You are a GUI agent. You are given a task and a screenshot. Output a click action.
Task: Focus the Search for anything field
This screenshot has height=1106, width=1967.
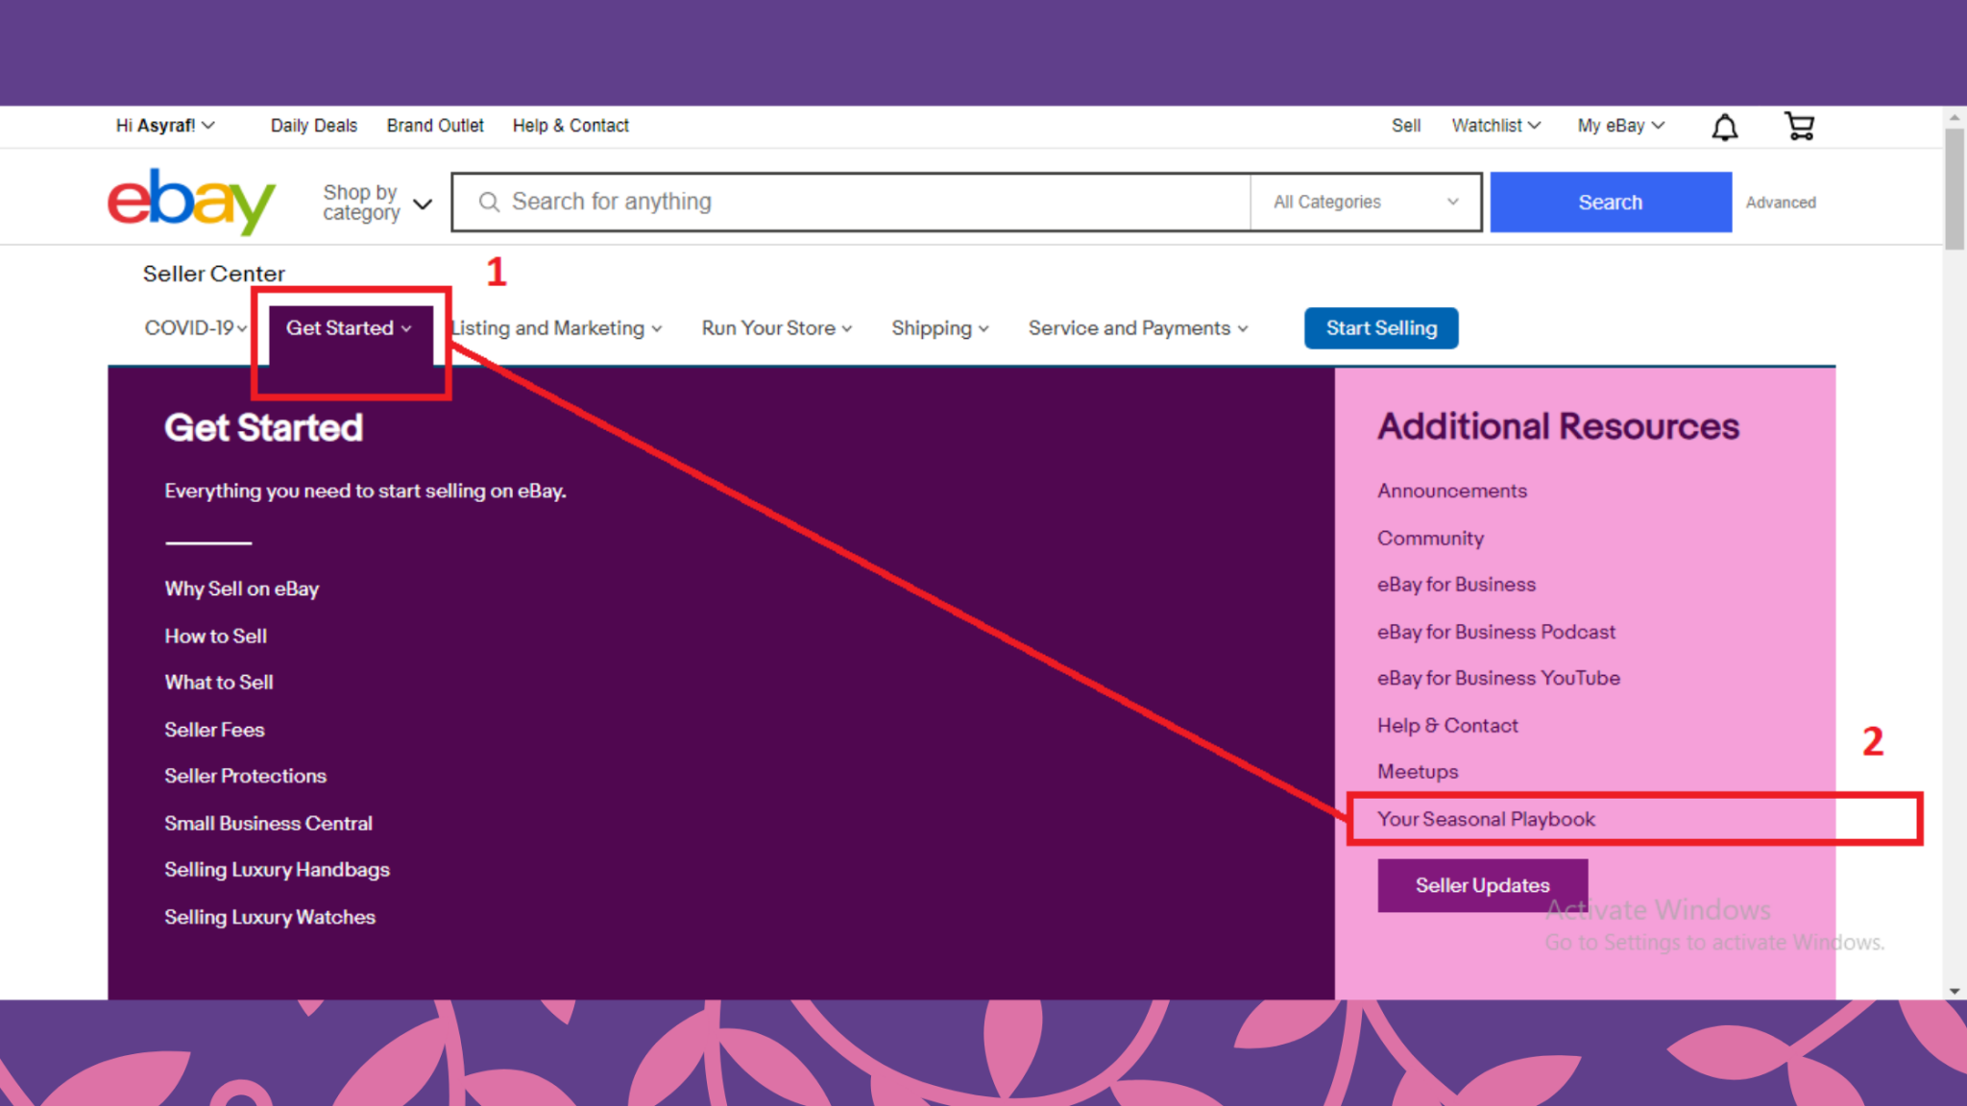pos(864,202)
